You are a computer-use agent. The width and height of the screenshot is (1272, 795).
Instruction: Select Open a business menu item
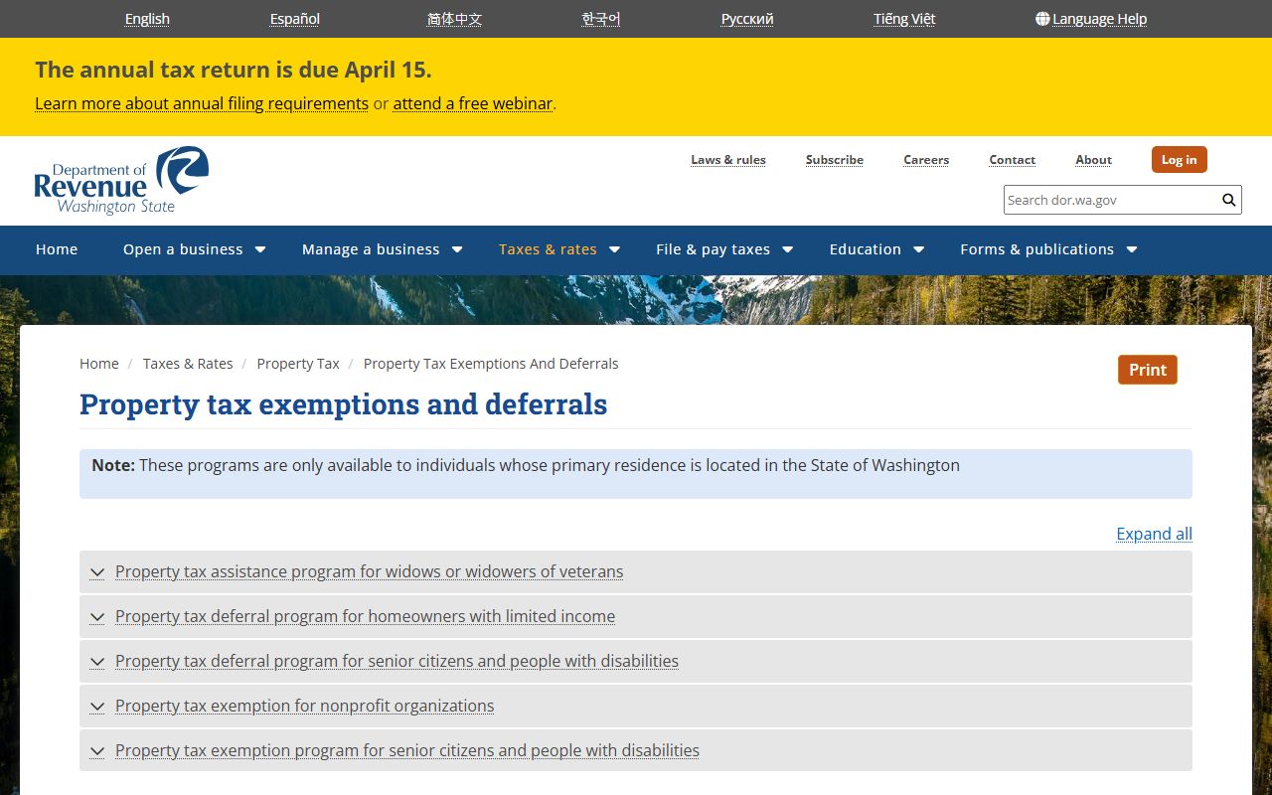[183, 249]
